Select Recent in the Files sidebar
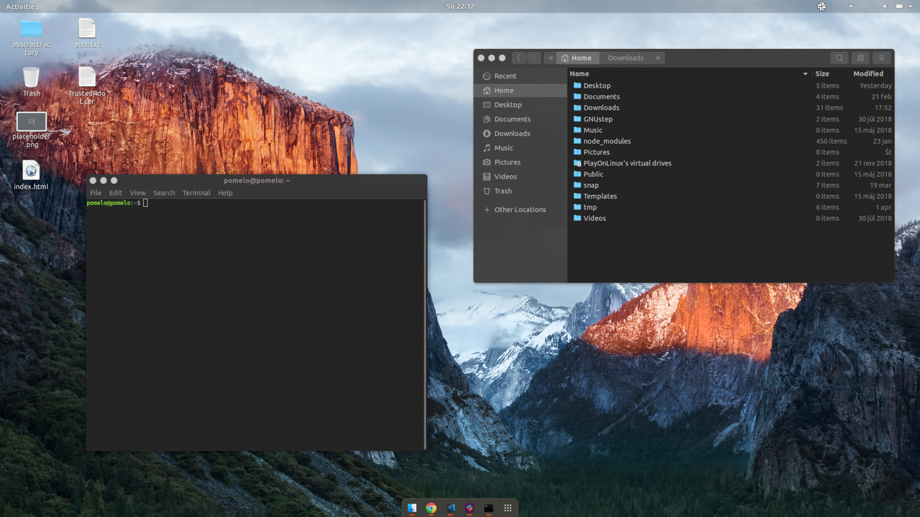This screenshot has width=920, height=517. coord(505,75)
